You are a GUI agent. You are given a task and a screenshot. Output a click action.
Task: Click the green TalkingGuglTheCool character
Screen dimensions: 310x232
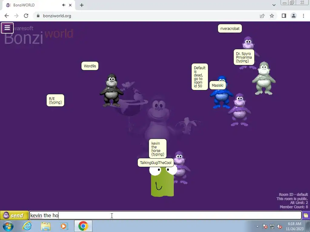pyautogui.click(x=163, y=182)
